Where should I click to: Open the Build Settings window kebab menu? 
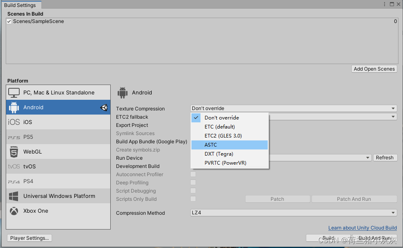(x=385, y=4)
